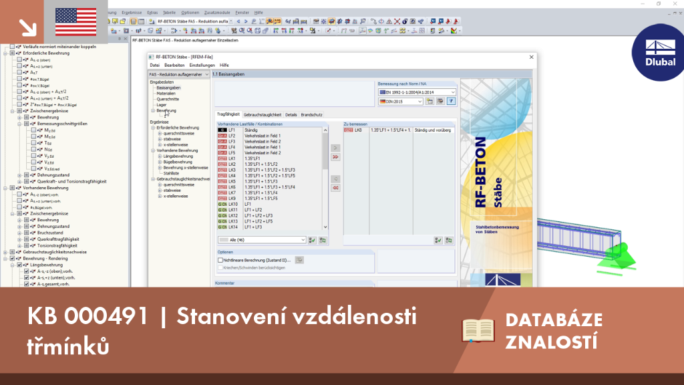Open the Alle (46) filter dropdown
The width and height of the screenshot is (684, 385).
[x=262, y=240]
